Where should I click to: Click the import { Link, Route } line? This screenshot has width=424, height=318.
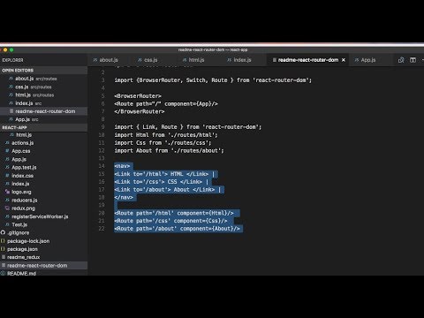coord(188,127)
